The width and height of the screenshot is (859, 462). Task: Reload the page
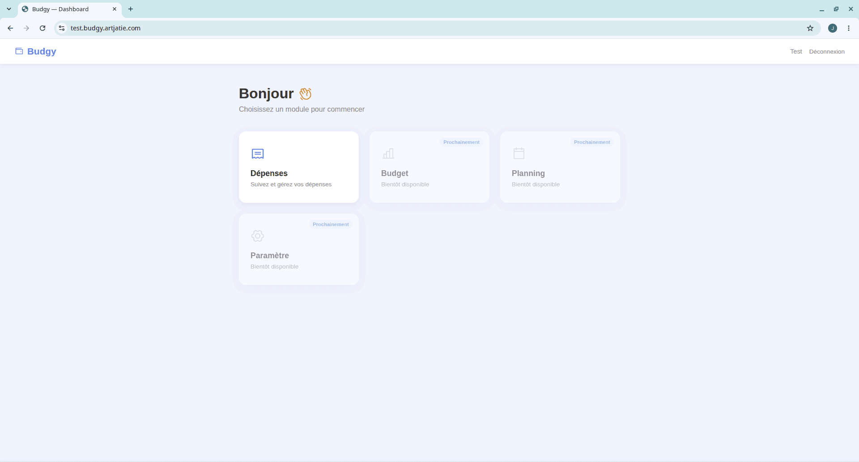click(x=43, y=28)
